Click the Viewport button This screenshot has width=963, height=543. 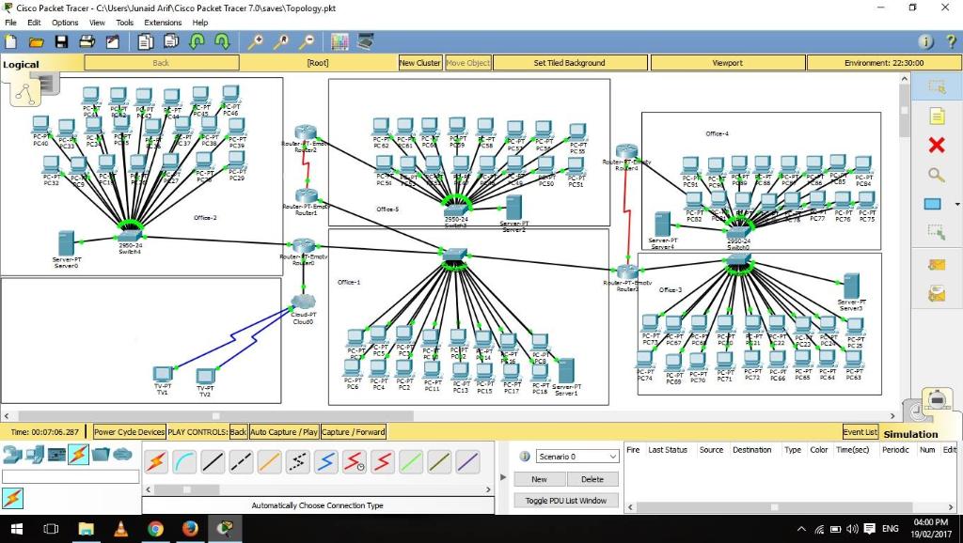pos(728,63)
